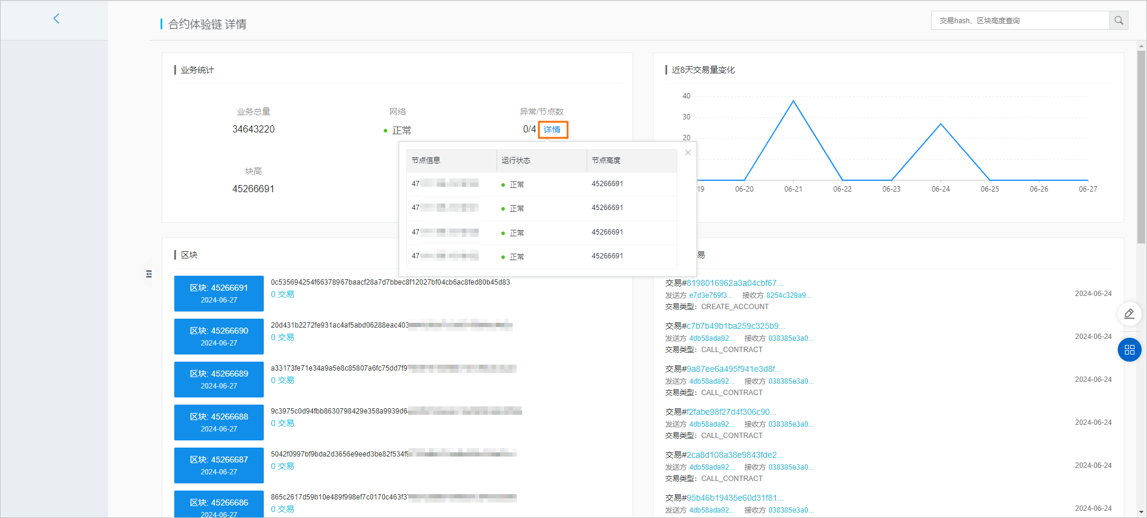Click the 06-22 label on chart axis
The image size is (1147, 518).
[x=843, y=189]
